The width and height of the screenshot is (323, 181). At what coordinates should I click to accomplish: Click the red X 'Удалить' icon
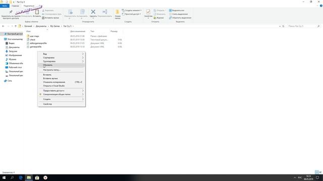click(x=93, y=12)
